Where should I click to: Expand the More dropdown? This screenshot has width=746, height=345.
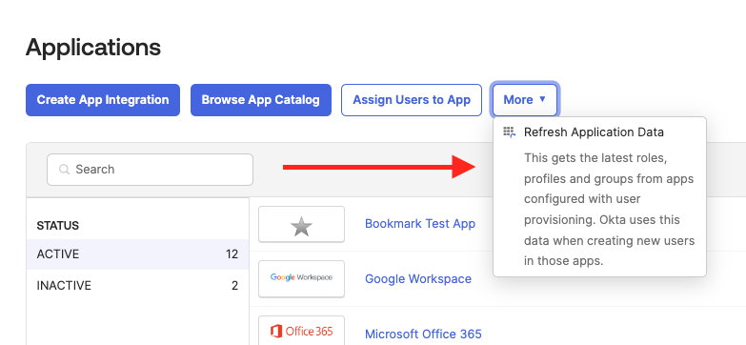pyautogui.click(x=525, y=100)
